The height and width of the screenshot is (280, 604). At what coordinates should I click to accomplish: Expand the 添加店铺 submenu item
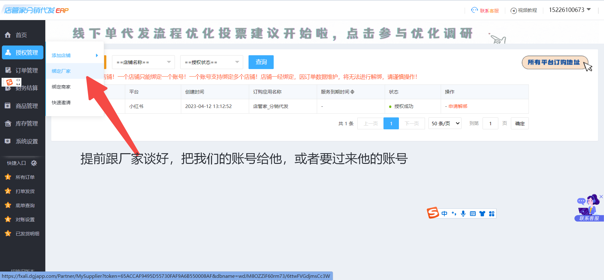tap(75, 56)
